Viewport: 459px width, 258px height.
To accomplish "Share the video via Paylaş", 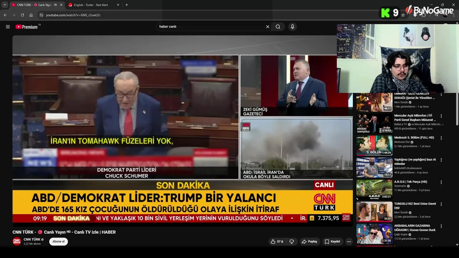I will (309, 242).
